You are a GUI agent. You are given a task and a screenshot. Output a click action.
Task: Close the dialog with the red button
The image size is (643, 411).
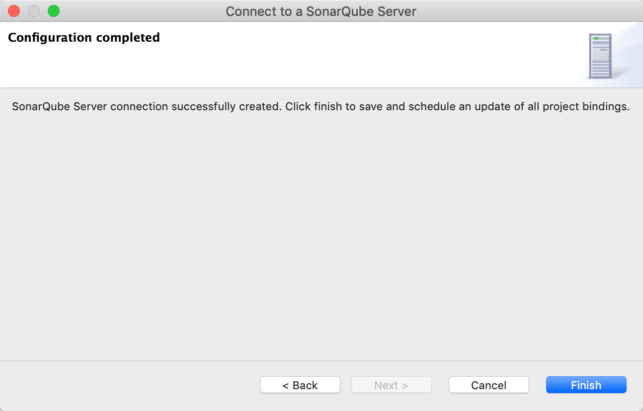[14, 11]
